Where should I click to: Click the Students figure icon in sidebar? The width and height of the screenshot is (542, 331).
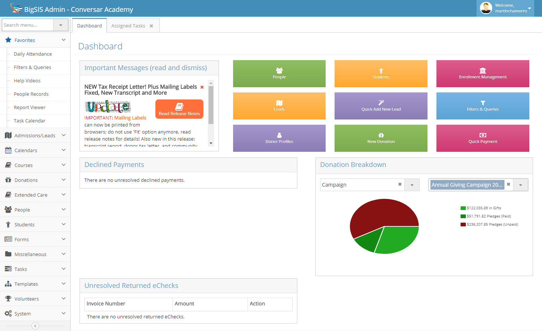(x=8, y=225)
